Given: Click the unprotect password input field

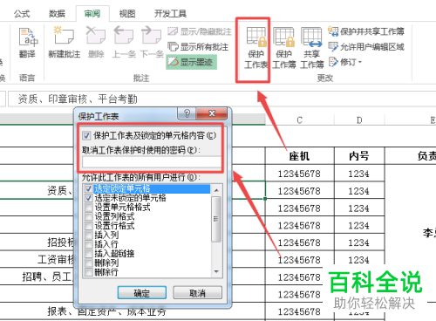Looking at the screenshot, I should 152,162.
